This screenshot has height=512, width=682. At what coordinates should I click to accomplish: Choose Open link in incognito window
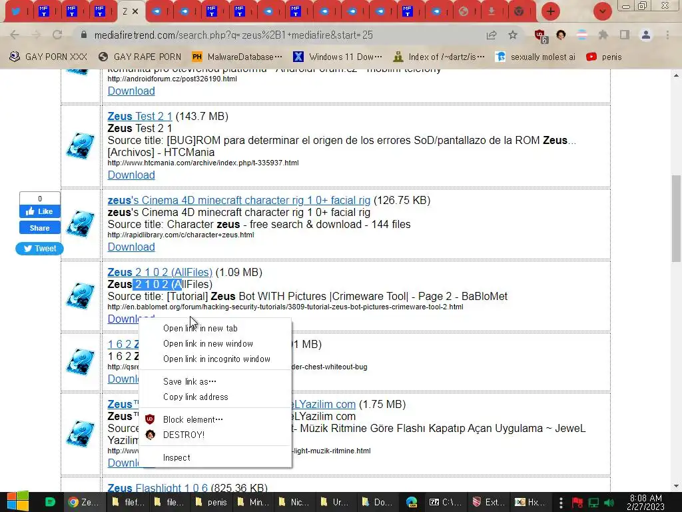215,359
